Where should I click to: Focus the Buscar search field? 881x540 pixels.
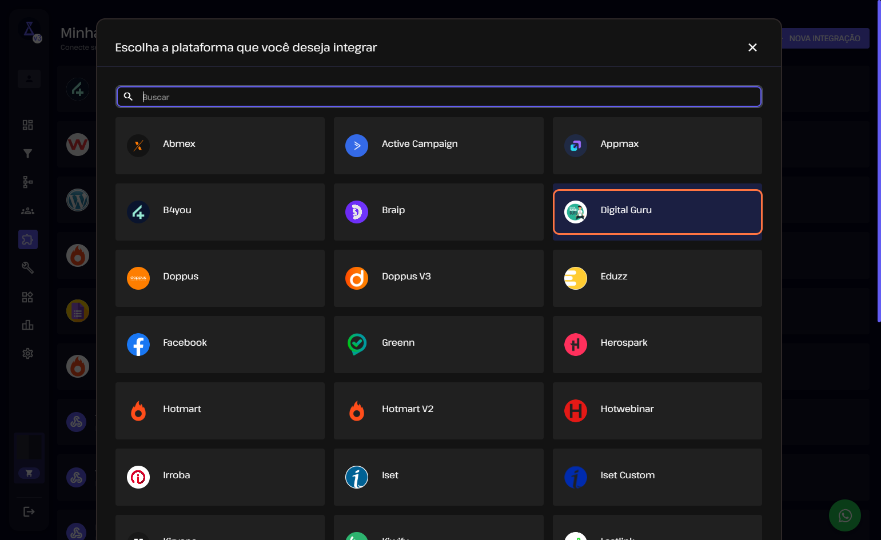coord(439,97)
